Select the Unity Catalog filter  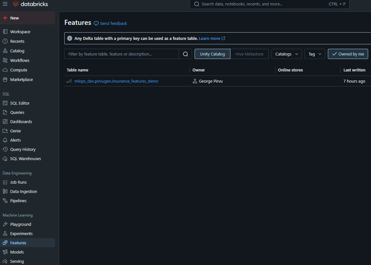(x=212, y=54)
